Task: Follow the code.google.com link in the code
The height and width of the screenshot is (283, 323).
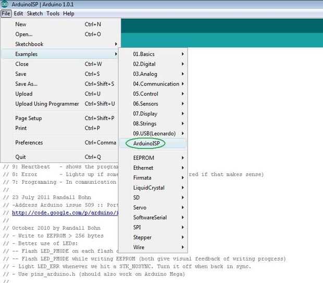Action: [x=65, y=213]
